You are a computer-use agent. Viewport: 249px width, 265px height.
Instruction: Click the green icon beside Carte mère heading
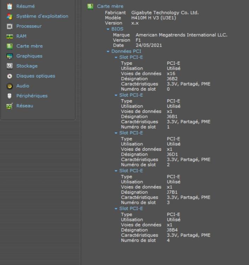[x=91, y=6]
